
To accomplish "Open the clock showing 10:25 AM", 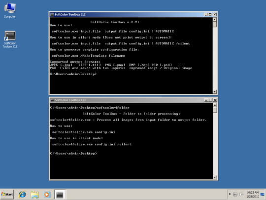I will pyautogui.click(x=253, y=194).
